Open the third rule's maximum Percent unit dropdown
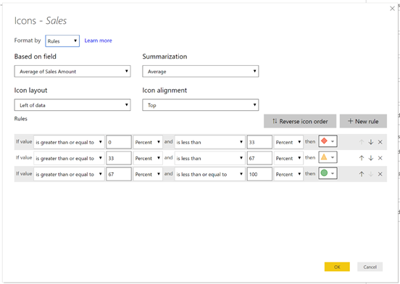This screenshot has width=400, height=284. tap(288, 174)
